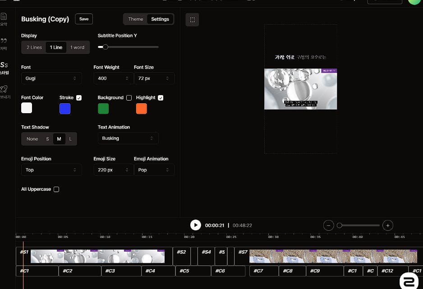Screen dimensions: 423x289
Task: Select the Ss style icon in sidebar
Action: pos(4,65)
